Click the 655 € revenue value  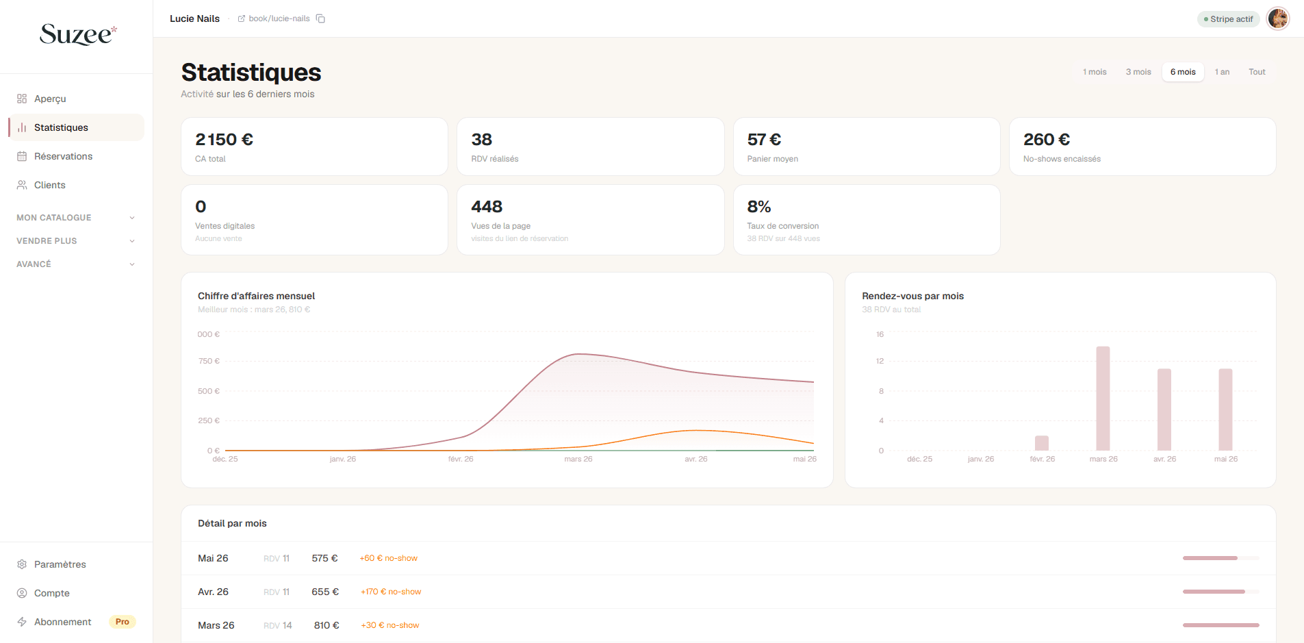coord(325,592)
